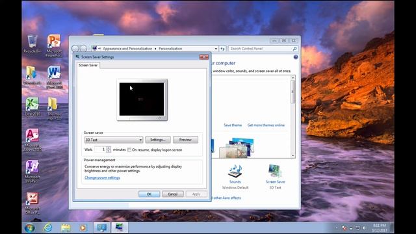
Task: Click the Wait minutes input field
Action: click(100, 149)
